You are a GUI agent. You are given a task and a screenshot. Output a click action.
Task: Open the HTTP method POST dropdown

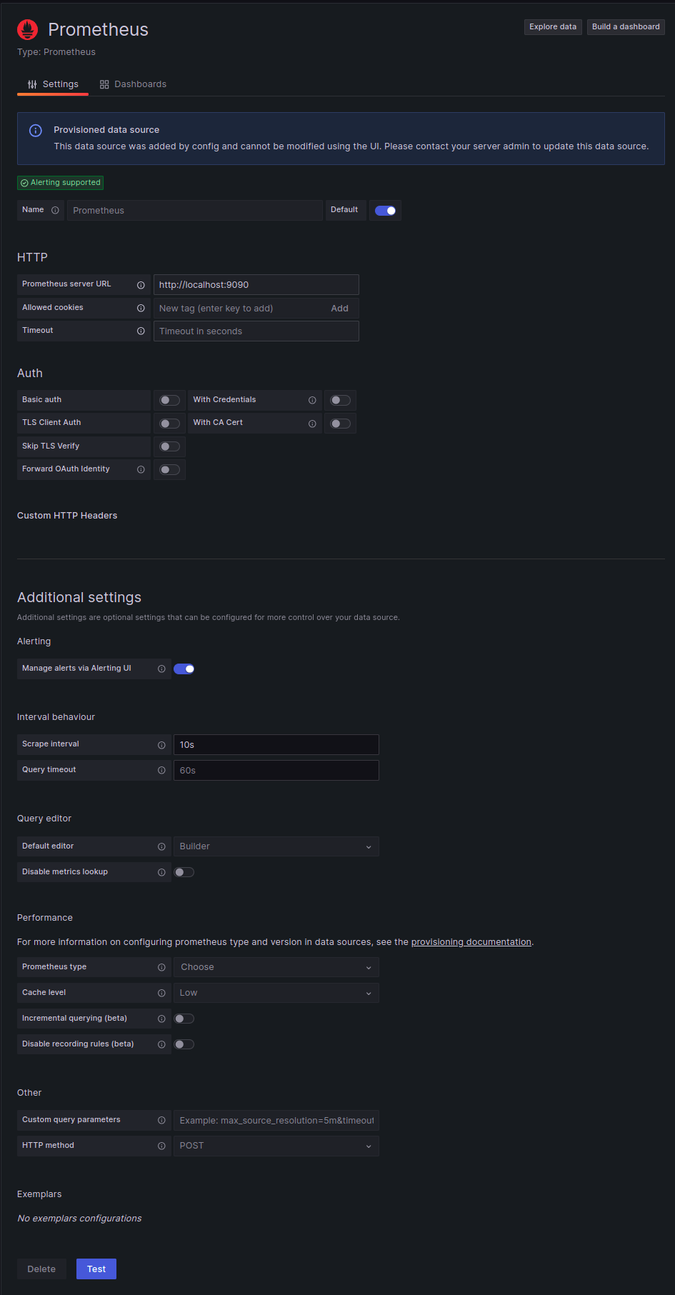276,1146
